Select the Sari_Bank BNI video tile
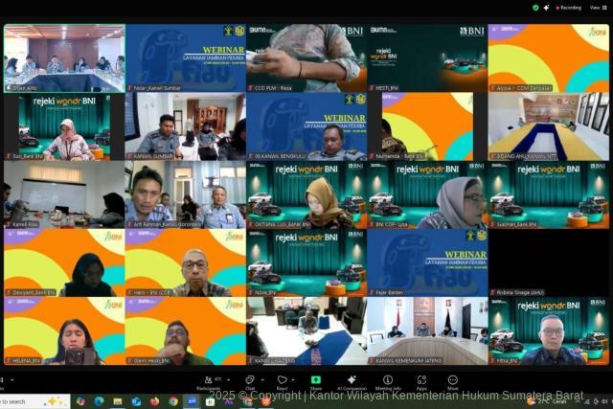613x409 pixels. [63, 125]
